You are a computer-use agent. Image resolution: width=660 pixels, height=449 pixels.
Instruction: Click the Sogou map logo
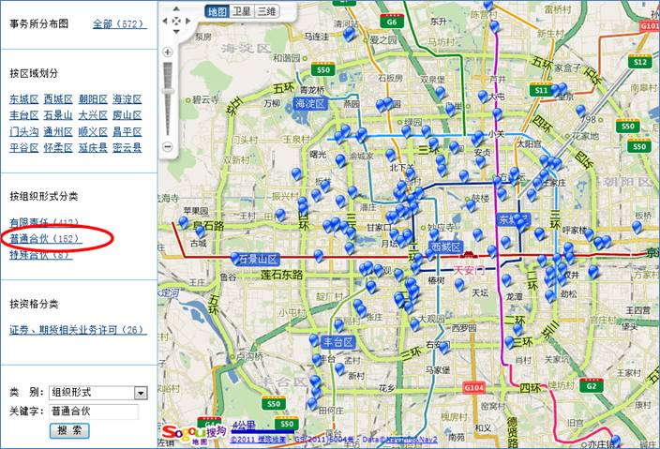(x=184, y=431)
